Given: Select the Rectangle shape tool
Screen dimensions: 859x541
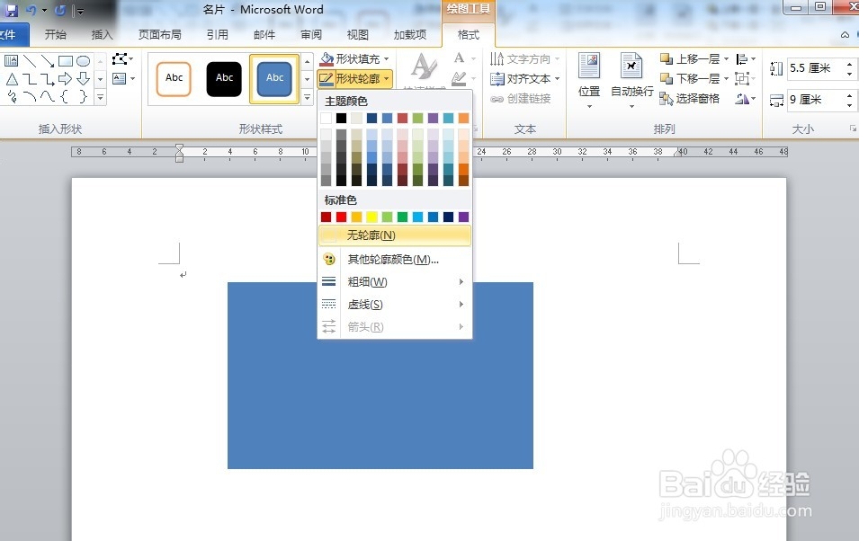Looking at the screenshot, I should (66, 61).
